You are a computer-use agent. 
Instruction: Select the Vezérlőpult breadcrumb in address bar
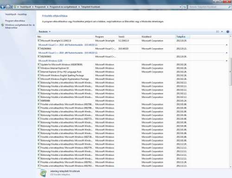coord(25,7)
